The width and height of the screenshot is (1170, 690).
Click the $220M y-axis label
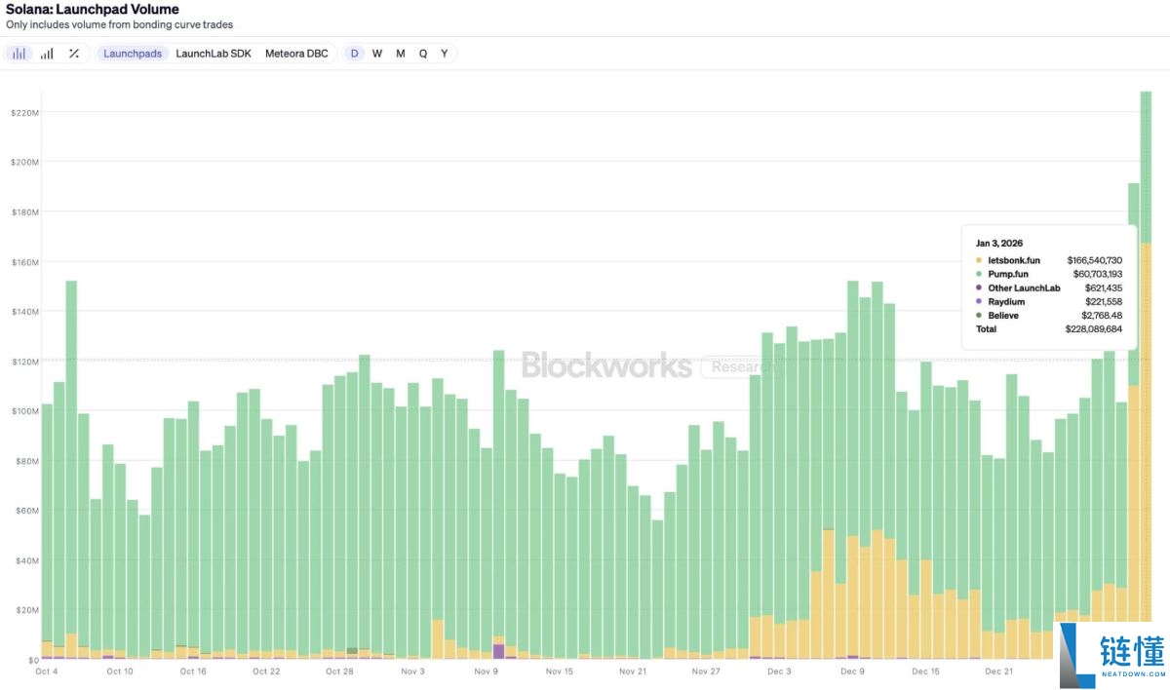tap(24, 113)
